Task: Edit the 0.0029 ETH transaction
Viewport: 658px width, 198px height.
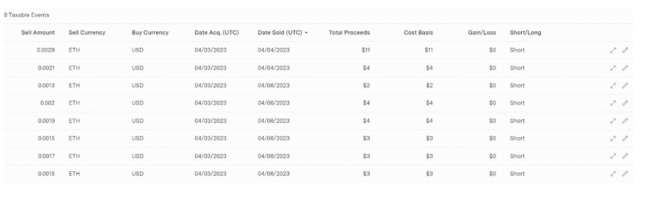Action: point(625,50)
